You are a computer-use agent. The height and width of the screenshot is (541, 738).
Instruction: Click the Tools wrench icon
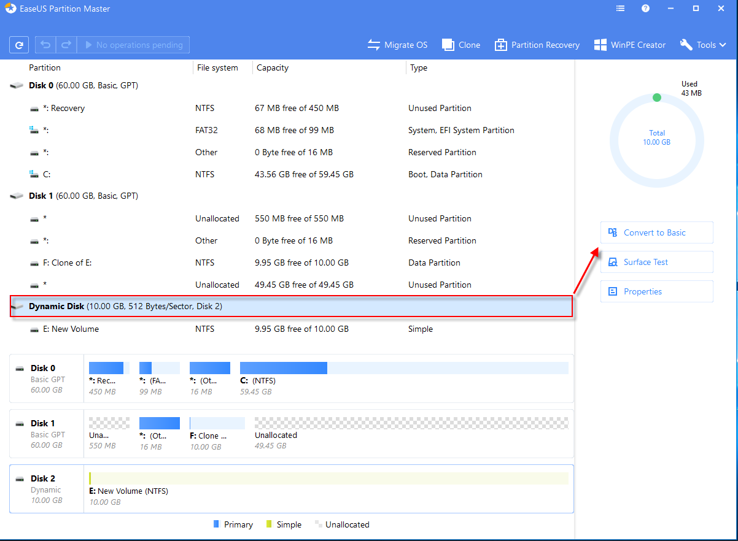pyautogui.click(x=686, y=45)
